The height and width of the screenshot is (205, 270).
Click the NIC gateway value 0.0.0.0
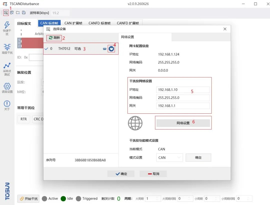(x=163, y=70)
